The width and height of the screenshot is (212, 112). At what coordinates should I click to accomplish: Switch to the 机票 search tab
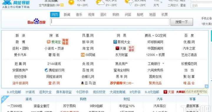coord(165,15)
